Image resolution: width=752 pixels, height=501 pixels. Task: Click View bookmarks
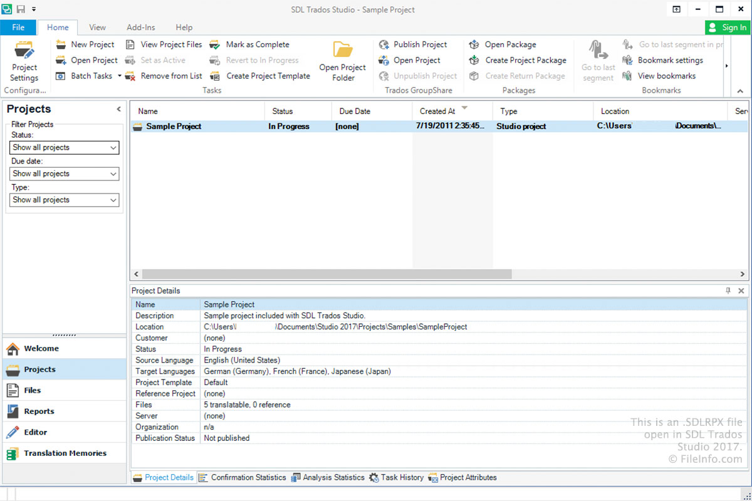pyautogui.click(x=659, y=76)
